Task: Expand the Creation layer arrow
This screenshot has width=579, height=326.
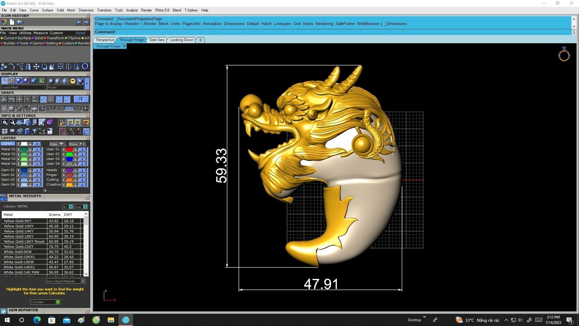Action: point(64,185)
